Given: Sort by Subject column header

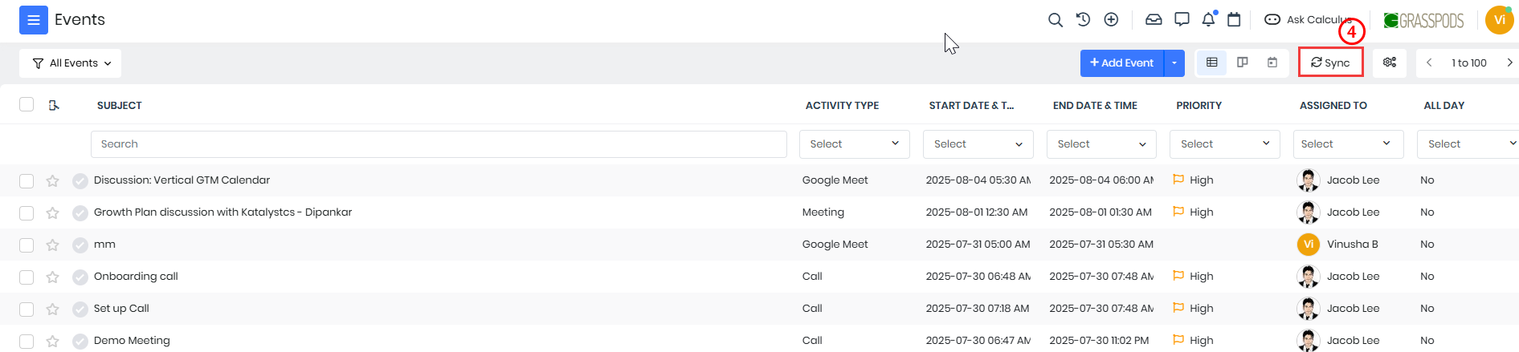Looking at the screenshot, I should [x=120, y=106].
